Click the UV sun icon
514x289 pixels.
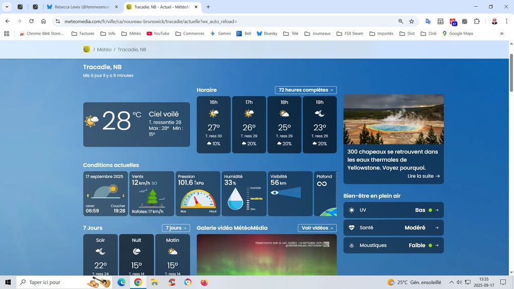click(x=352, y=210)
